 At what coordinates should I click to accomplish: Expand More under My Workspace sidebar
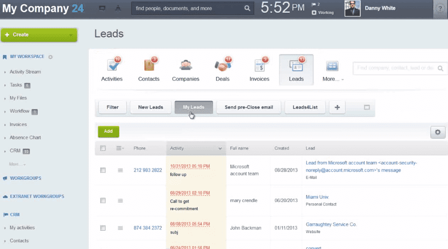pos(17,164)
